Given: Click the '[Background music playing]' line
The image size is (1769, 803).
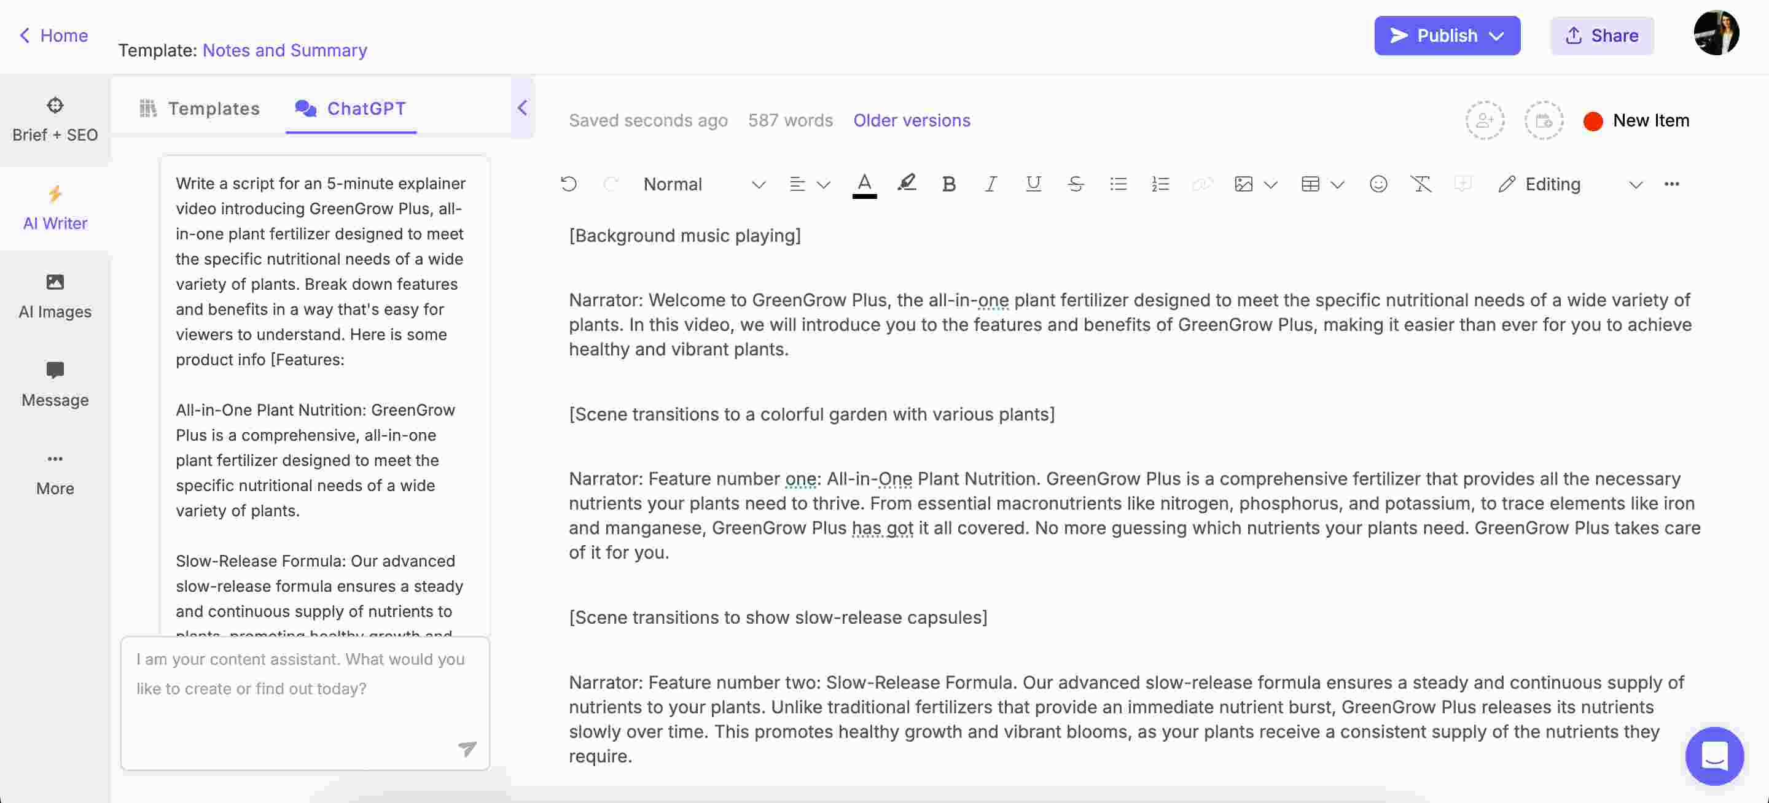Looking at the screenshot, I should [685, 235].
